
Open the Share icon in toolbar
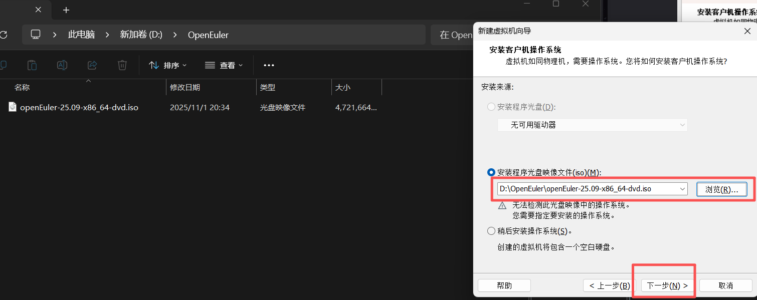(x=92, y=65)
